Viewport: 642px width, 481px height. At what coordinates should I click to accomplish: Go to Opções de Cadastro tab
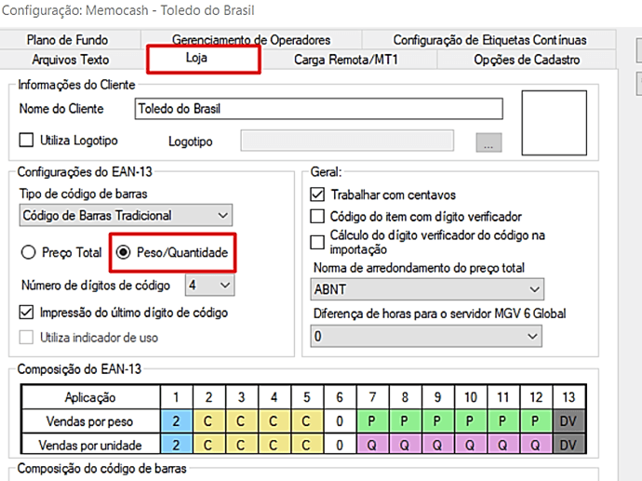[x=526, y=60]
